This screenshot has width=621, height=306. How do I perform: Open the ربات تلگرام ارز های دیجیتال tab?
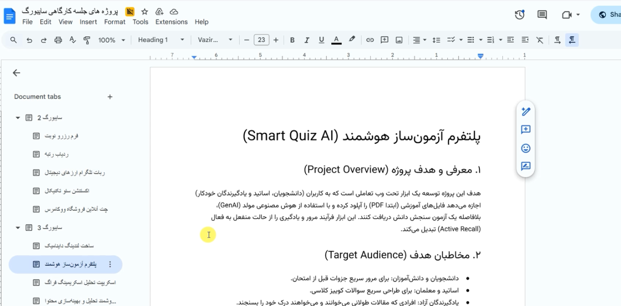pos(75,173)
